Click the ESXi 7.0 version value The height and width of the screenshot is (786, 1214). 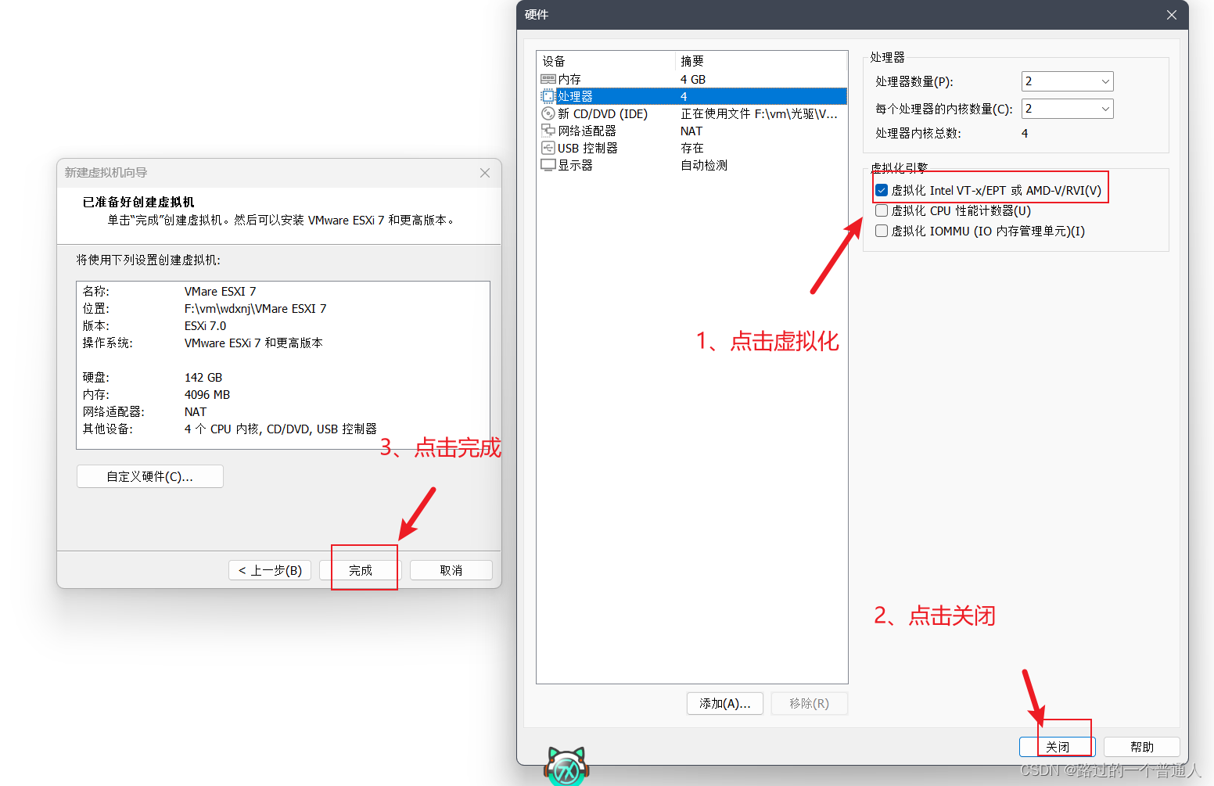pos(205,325)
